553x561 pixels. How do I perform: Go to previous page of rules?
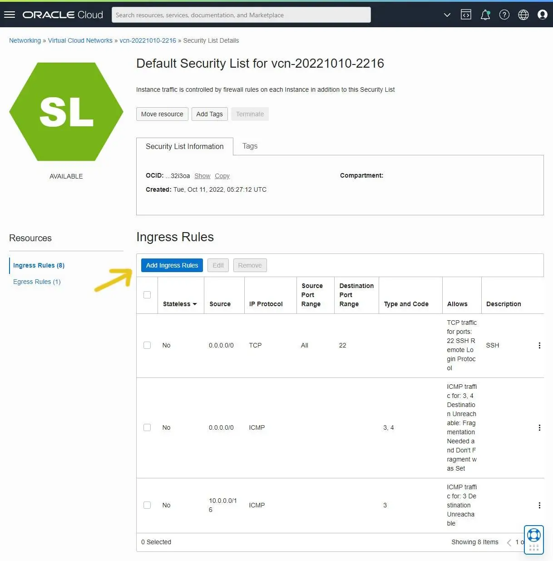tap(509, 542)
